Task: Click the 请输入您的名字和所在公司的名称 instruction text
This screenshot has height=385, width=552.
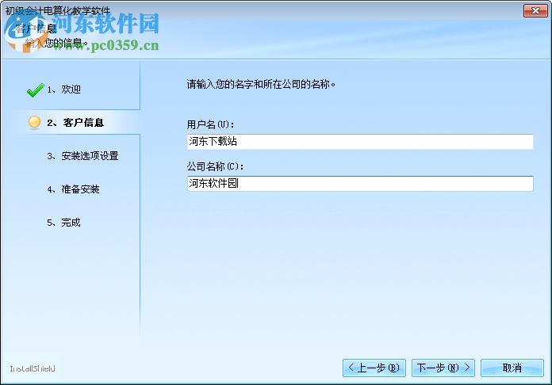Action: [261, 85]
